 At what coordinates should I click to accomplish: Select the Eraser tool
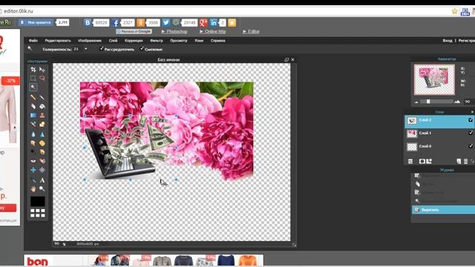(x=33, y=106)
